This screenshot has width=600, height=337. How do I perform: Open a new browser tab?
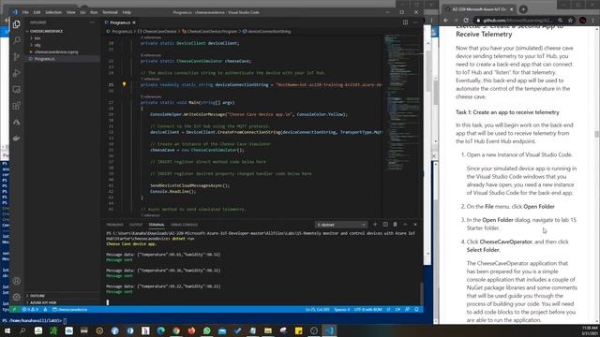pos(523,8)
